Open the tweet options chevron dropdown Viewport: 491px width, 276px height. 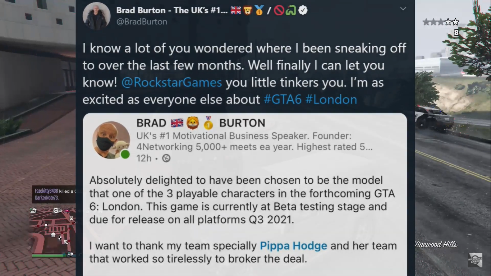pos(403,9)
